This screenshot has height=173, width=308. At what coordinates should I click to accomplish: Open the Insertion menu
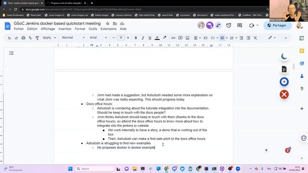[65, 29]
